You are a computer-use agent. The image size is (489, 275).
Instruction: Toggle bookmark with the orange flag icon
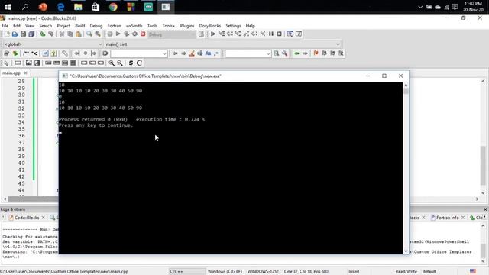(316, 53)
